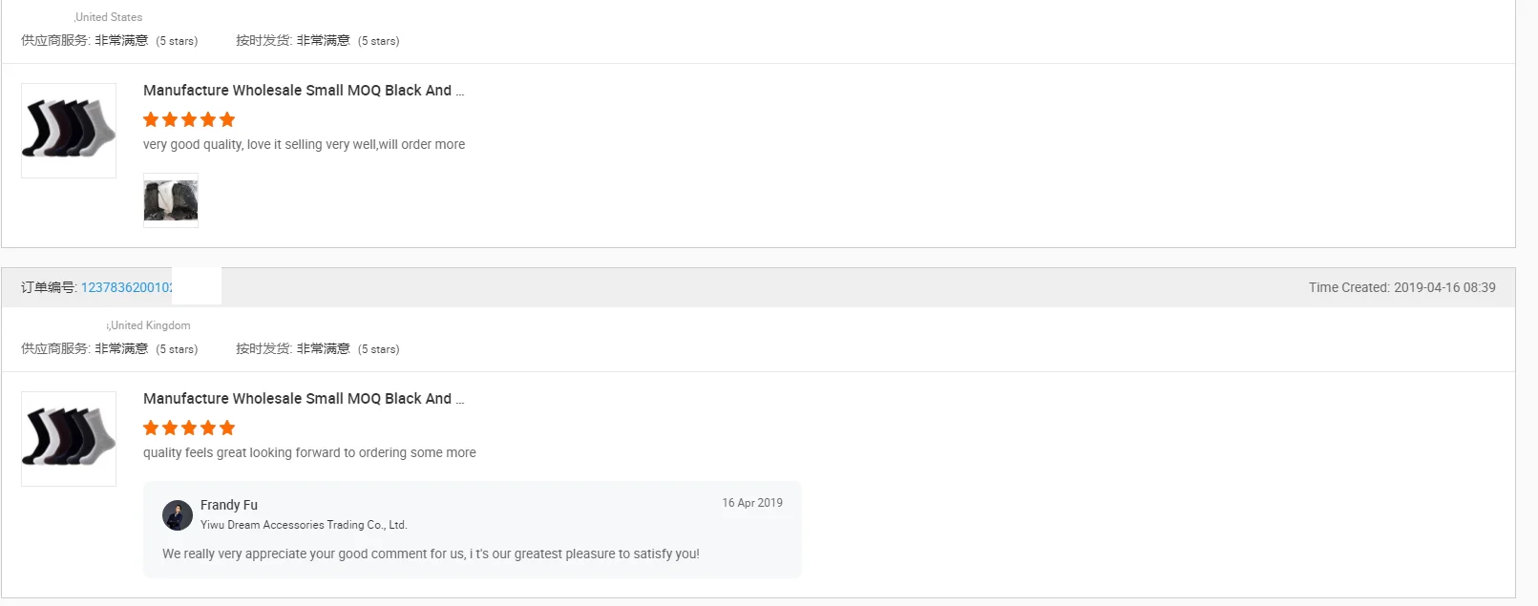This screenshot has width=1538, height=606.
Task: View the customer-uploaded review photo
Action: coord(171,200)
